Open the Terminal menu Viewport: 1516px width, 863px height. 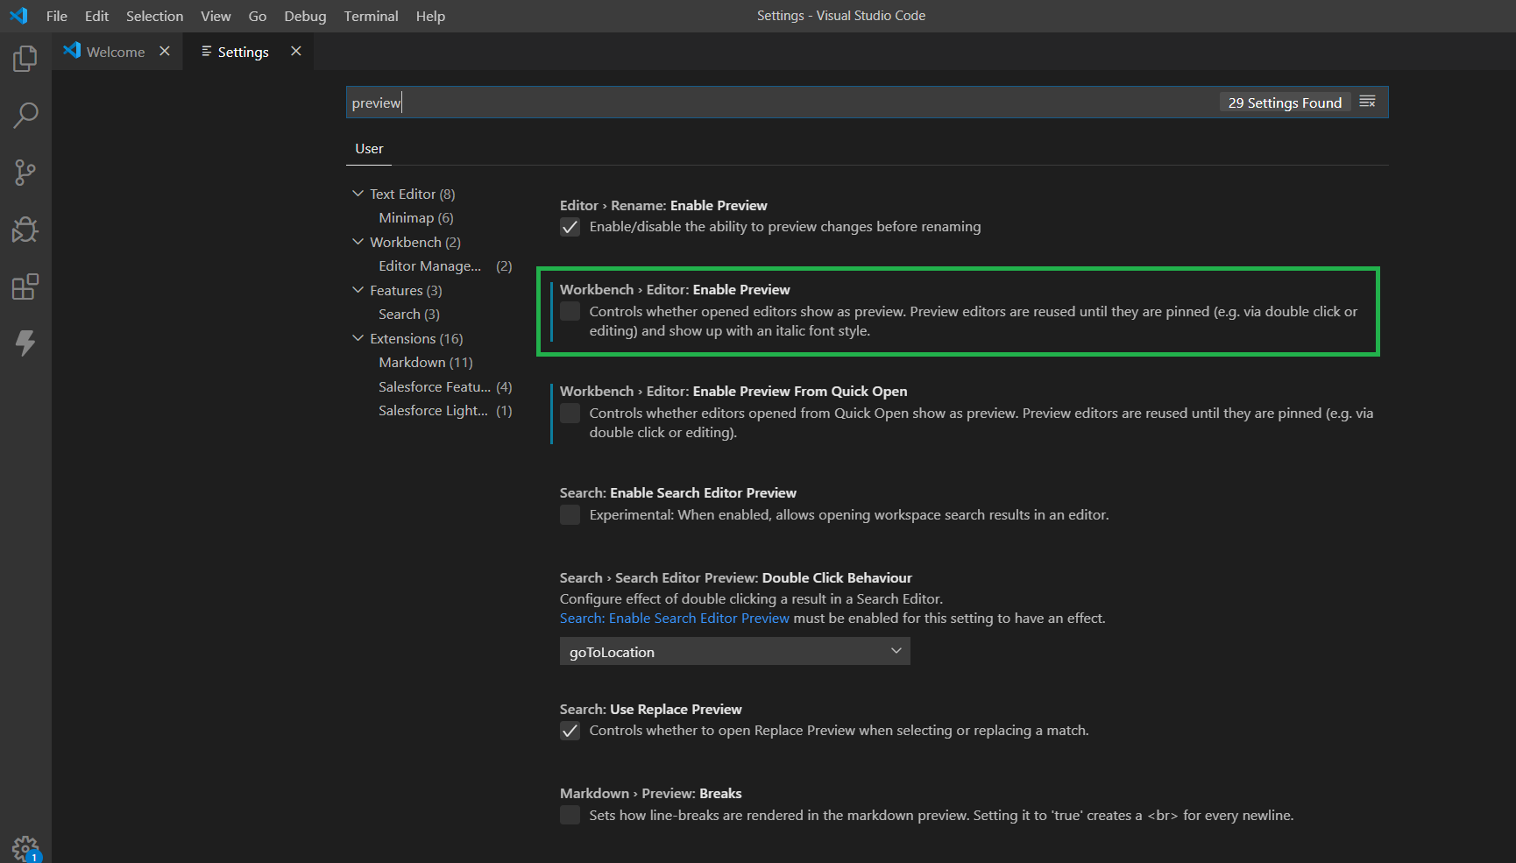[371, 16]
